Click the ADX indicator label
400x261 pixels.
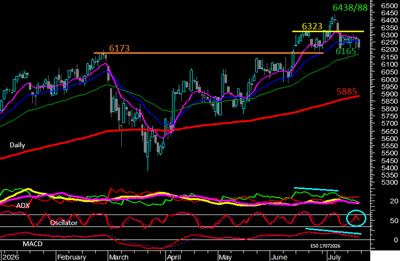pyautogui.click(x=23, y=205)
